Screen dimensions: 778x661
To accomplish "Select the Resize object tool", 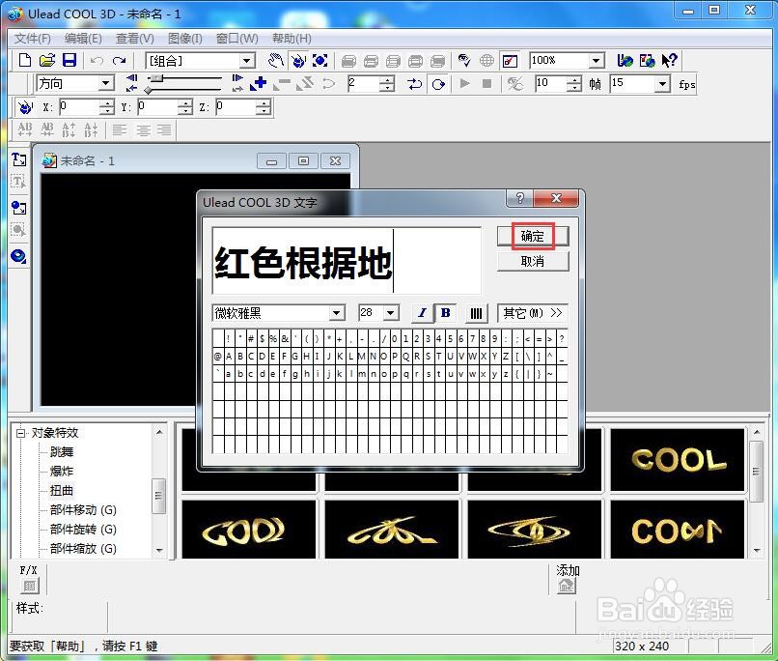I will click(320, 61).
